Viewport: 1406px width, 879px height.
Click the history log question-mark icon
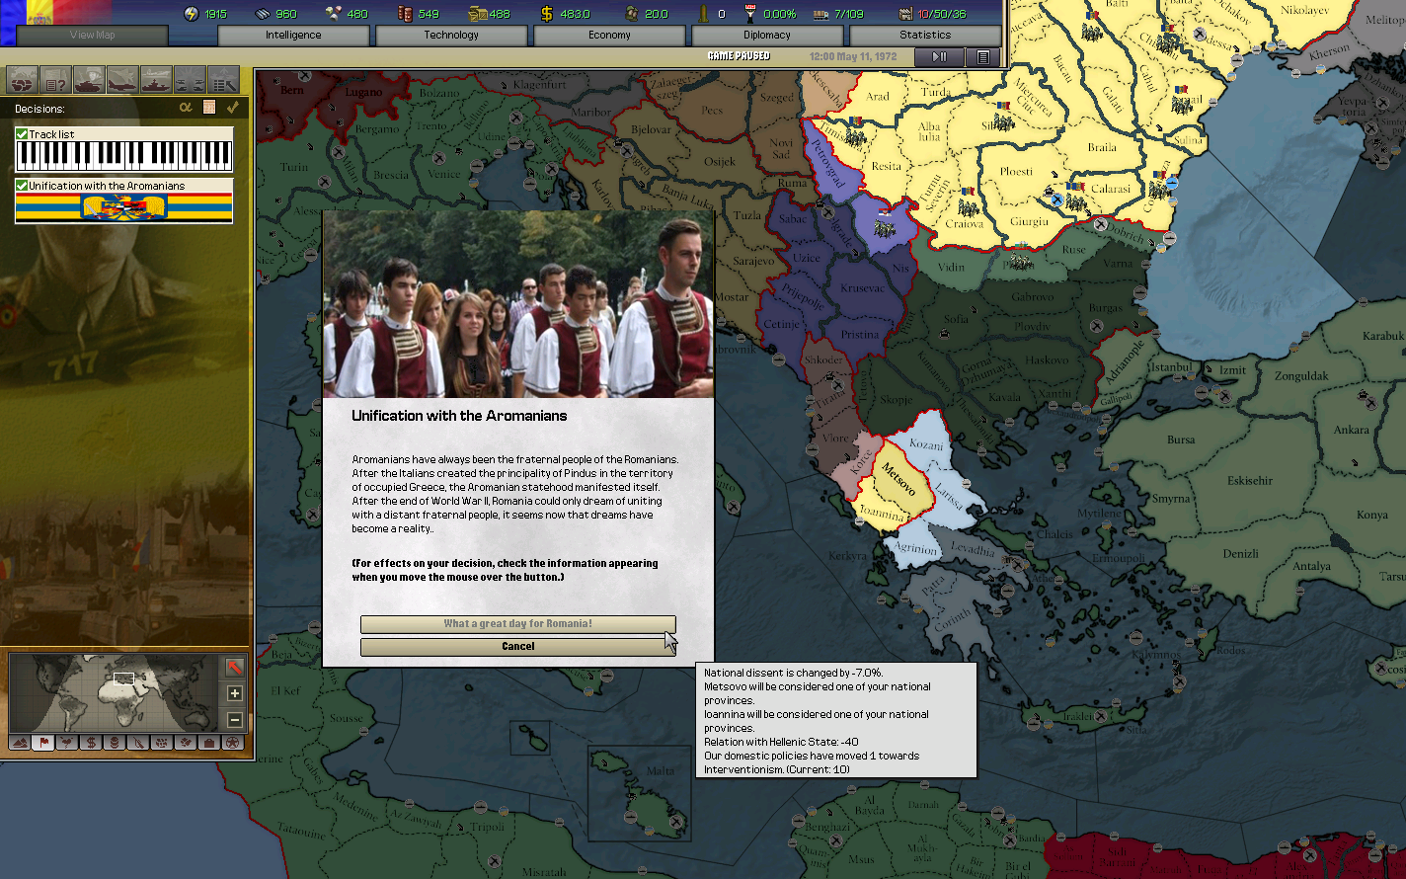click(55, 79)
